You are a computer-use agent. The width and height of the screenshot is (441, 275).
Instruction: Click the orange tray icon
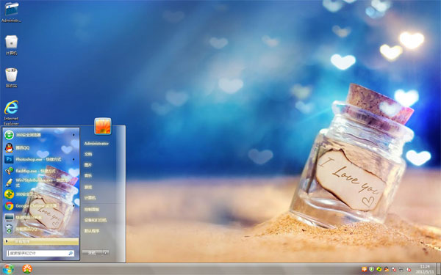365,269
